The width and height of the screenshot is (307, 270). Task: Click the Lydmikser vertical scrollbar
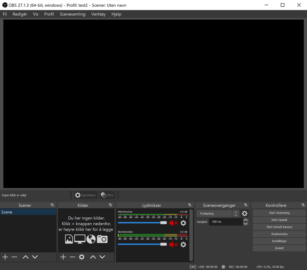tap(191, 235)
